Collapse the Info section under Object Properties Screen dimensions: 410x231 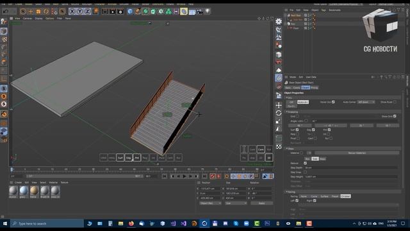tap(287, 98)
